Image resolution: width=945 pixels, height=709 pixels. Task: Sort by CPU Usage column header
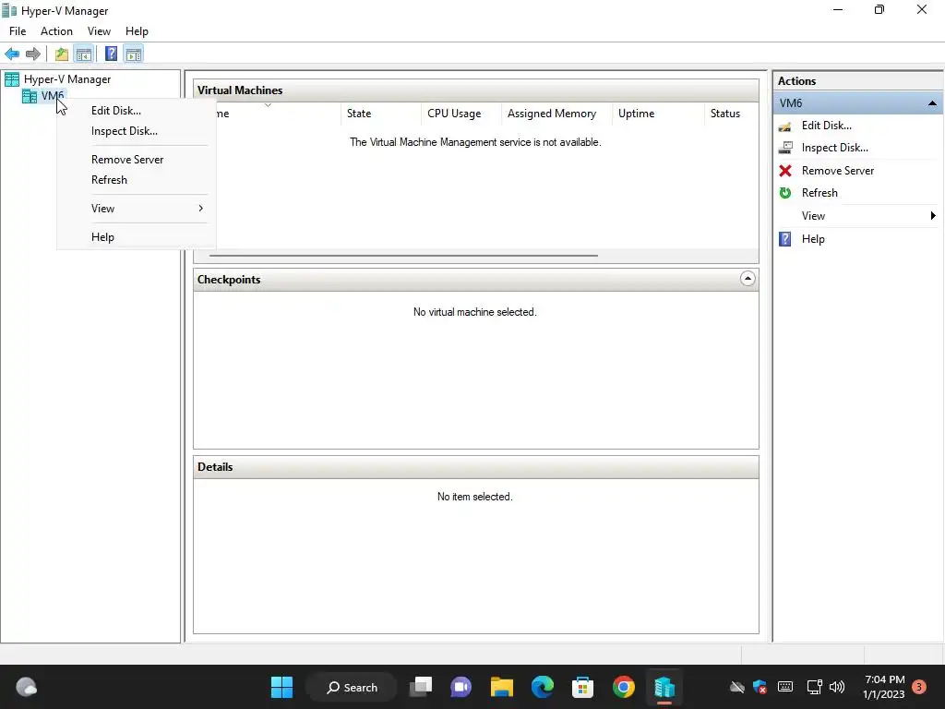[x=461, y=114]
